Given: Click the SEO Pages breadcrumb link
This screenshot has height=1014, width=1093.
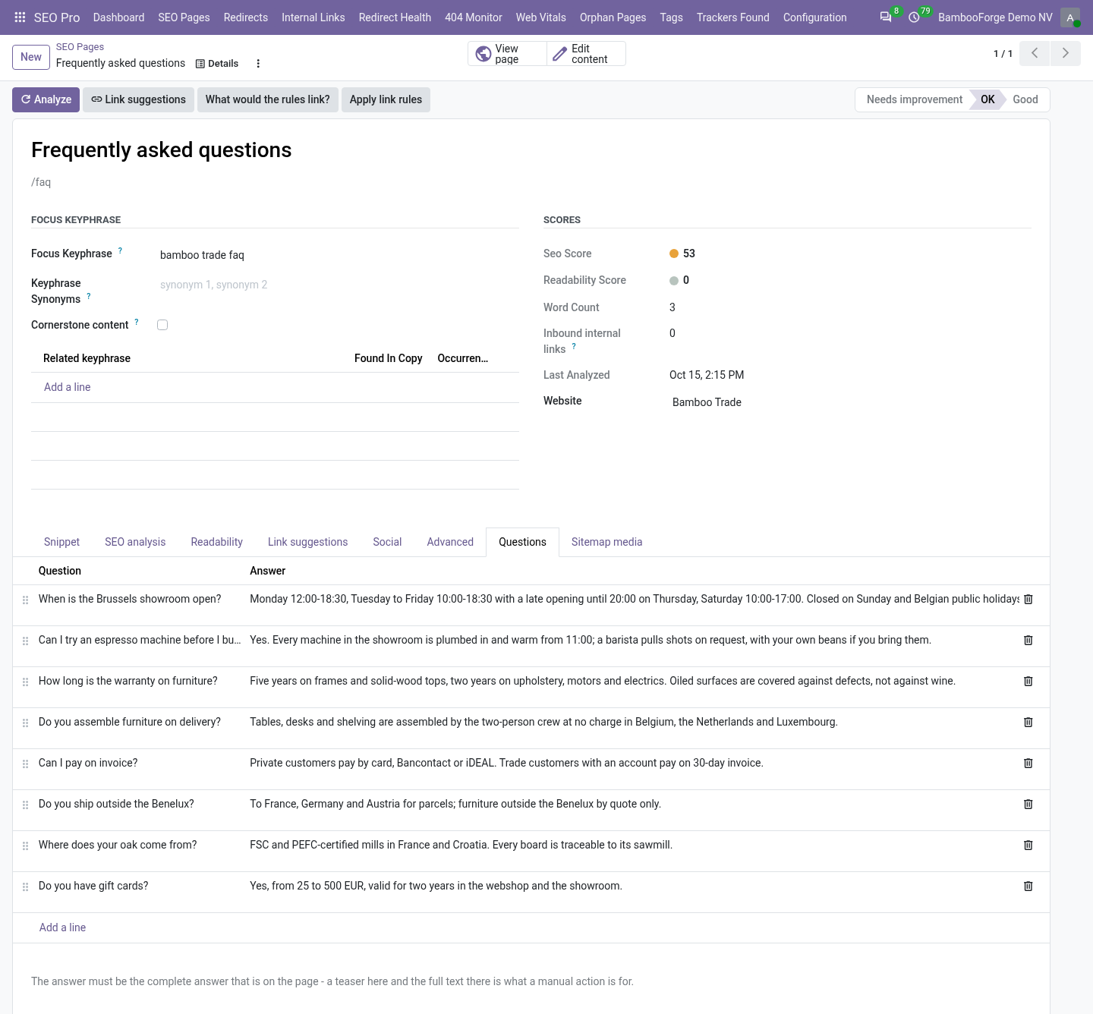Looking at the screenshot, I should pos(80,47).
